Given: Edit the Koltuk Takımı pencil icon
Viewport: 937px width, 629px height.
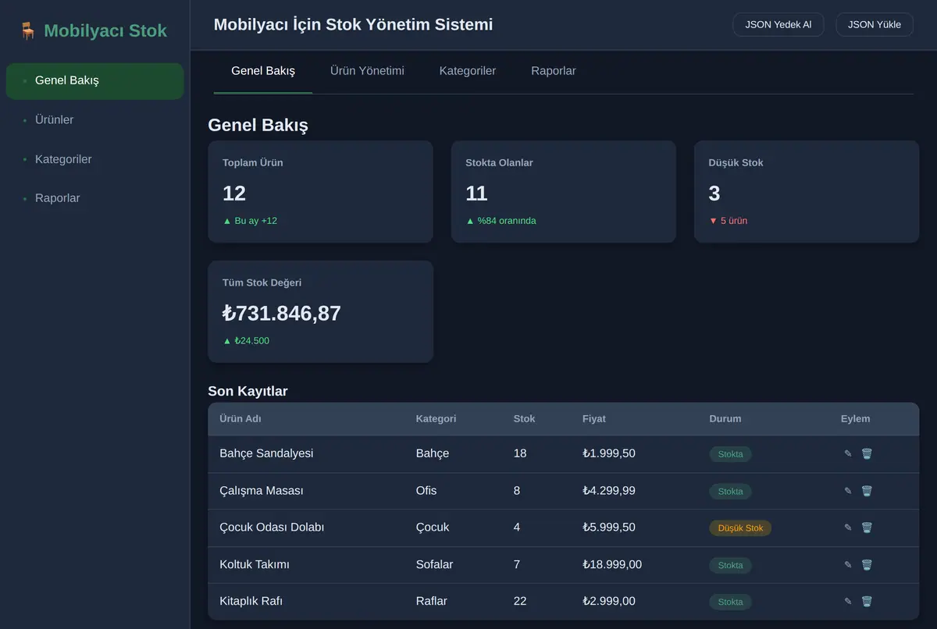Looking at the screenshot, I should (x=848, y=565).
